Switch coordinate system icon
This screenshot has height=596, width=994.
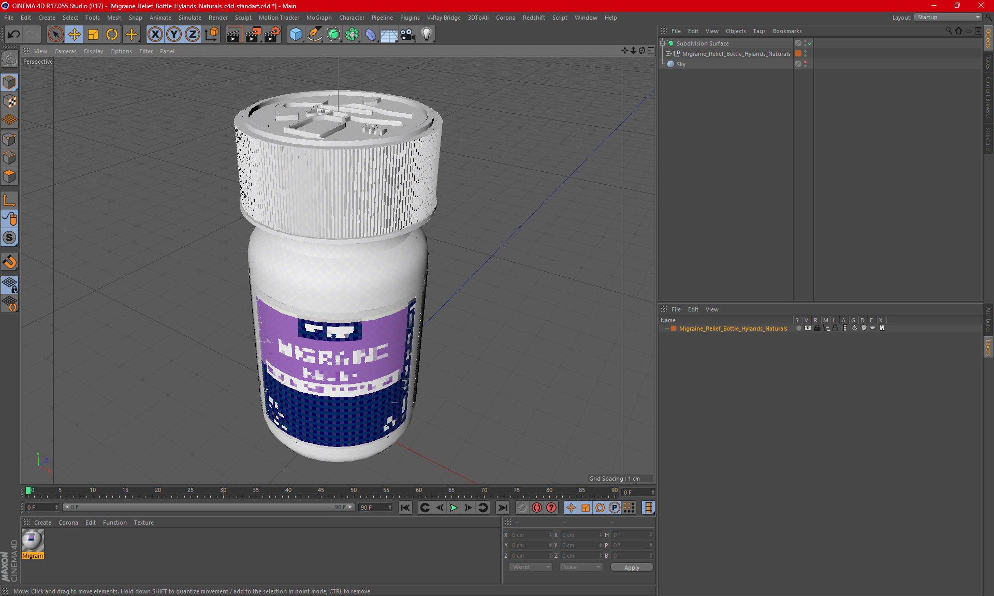pyautogui.click(x=211, y=35)
